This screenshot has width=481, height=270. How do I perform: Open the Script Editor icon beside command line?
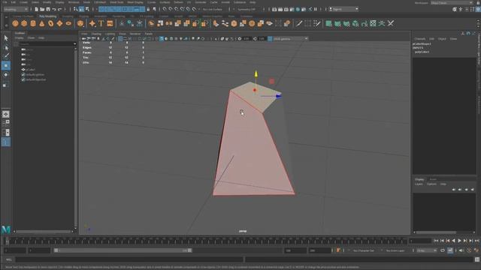(x=477, y=259)
